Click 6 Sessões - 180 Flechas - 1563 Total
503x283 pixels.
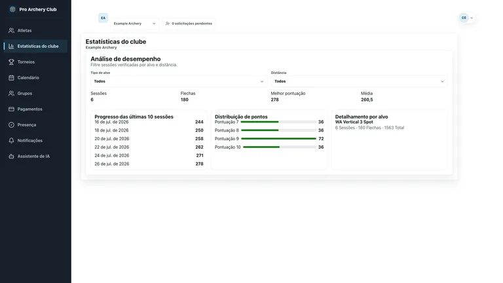point(369,128)
